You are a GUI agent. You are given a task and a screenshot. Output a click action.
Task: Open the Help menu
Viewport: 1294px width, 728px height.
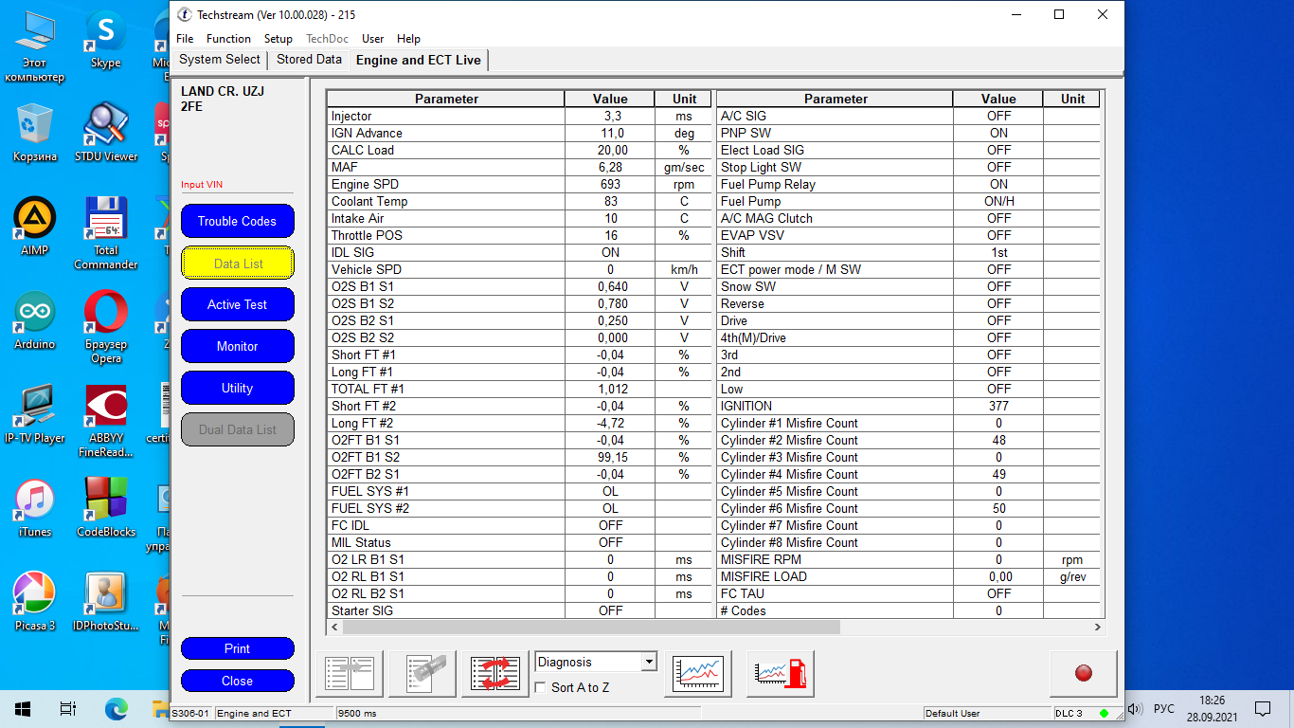[x=408, y=39]
